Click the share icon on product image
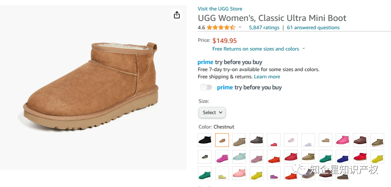This screenshot has height=187, width=391. pyautogui.click(x=177, y=15)
